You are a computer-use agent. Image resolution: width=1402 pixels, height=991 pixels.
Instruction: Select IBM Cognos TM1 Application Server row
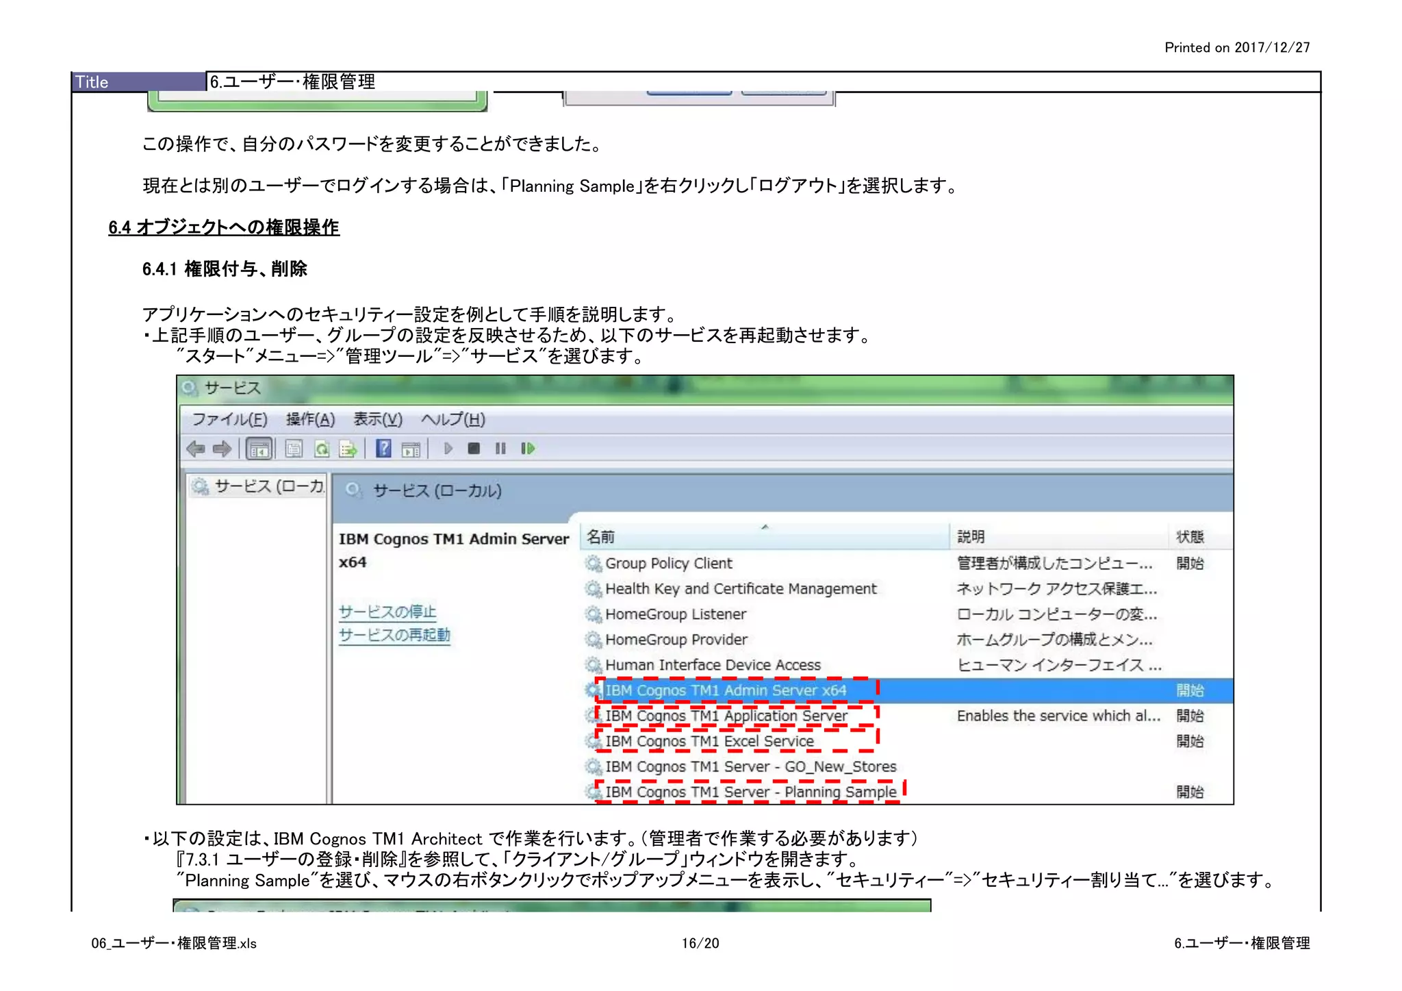point(908,716)
